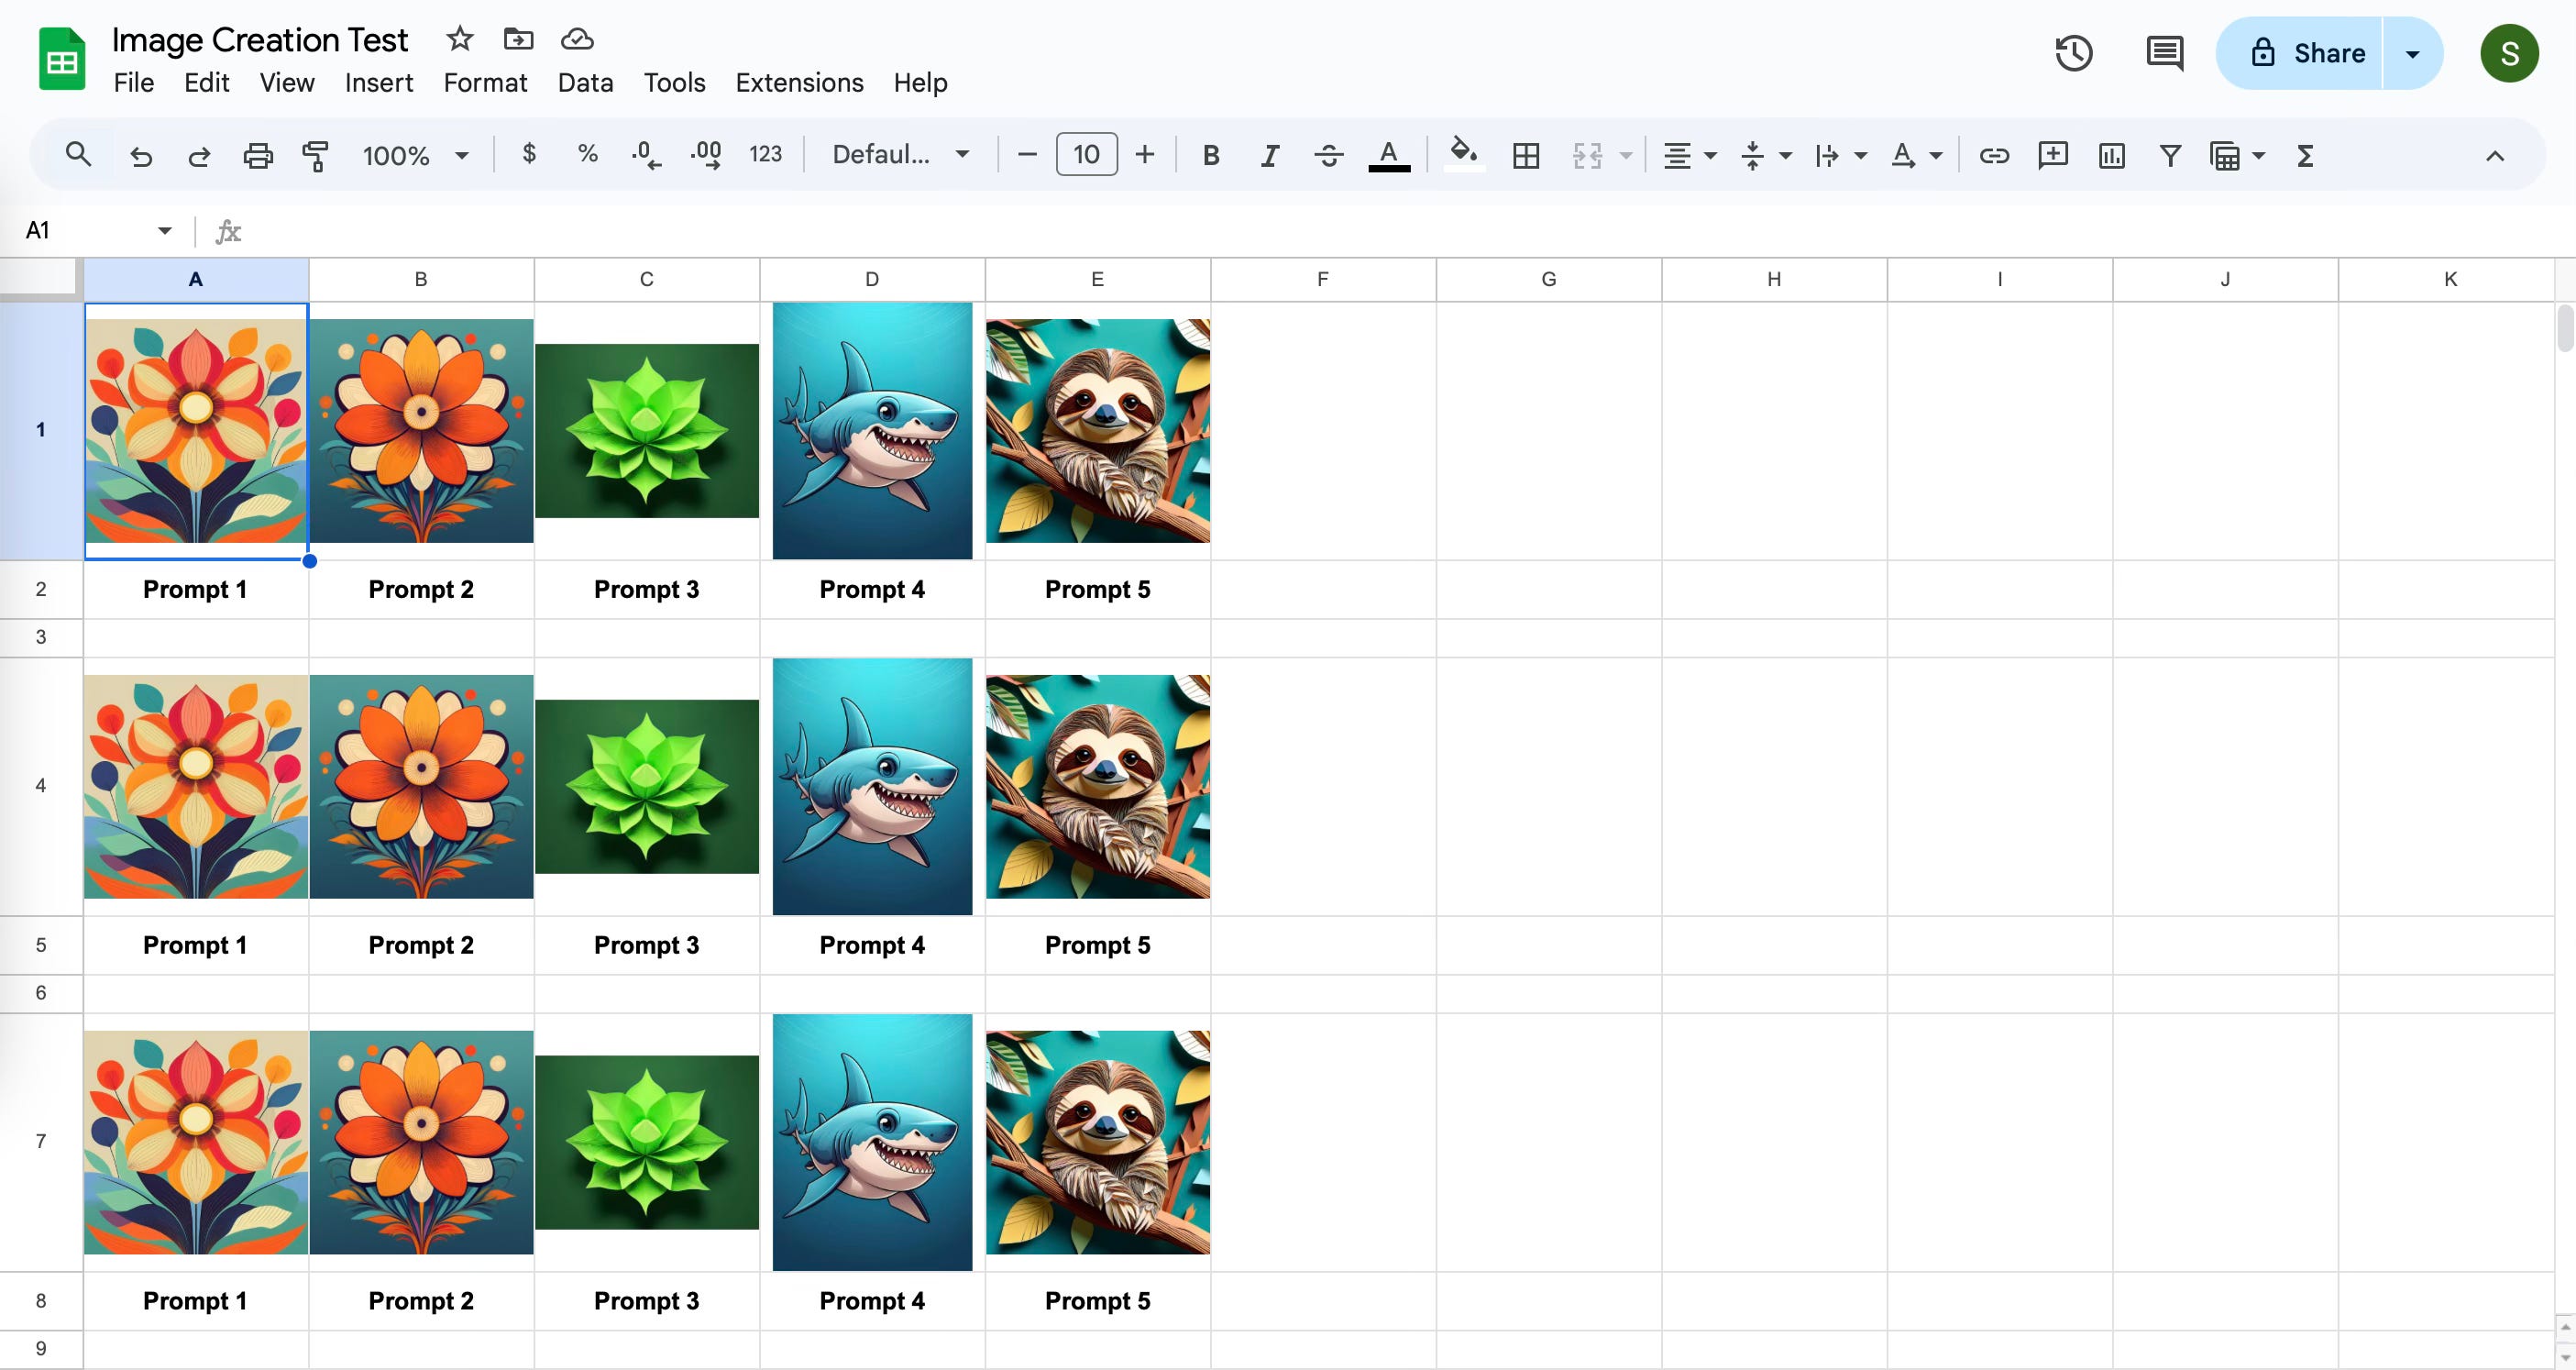Open the View menu
Viewport: 2576px width, 1370px height.
click(287, 82)
